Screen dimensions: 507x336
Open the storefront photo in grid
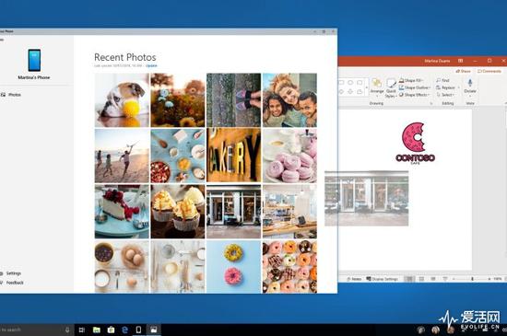tap(234, 212)
